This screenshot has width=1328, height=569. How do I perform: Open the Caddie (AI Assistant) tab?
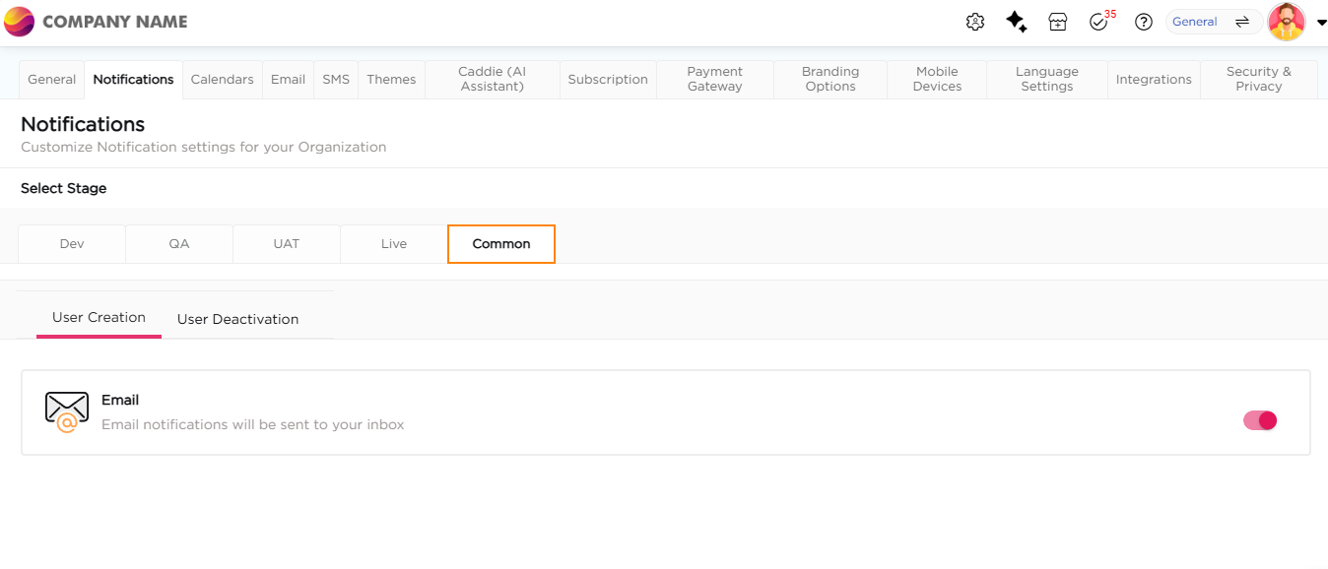click(492, 79)
